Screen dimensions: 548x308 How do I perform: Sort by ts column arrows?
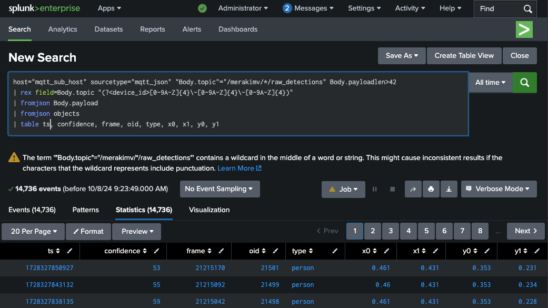(x=58, y=251)
